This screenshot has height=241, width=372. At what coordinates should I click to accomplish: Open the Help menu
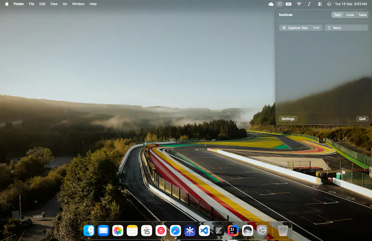point(93,4)
